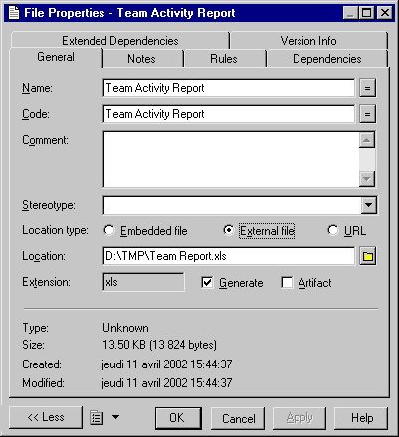
Task: Click the equals button next to Name
Action: [367, 88]
